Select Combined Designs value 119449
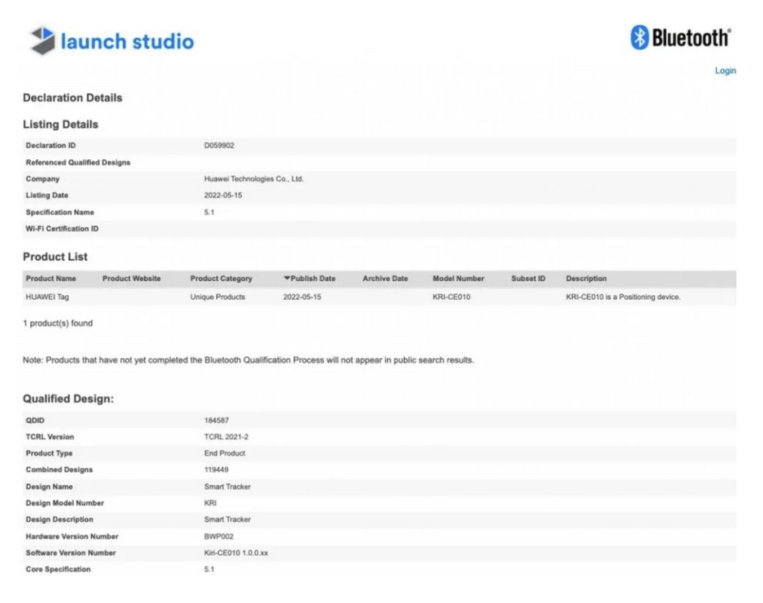 [x=216, y=469]
